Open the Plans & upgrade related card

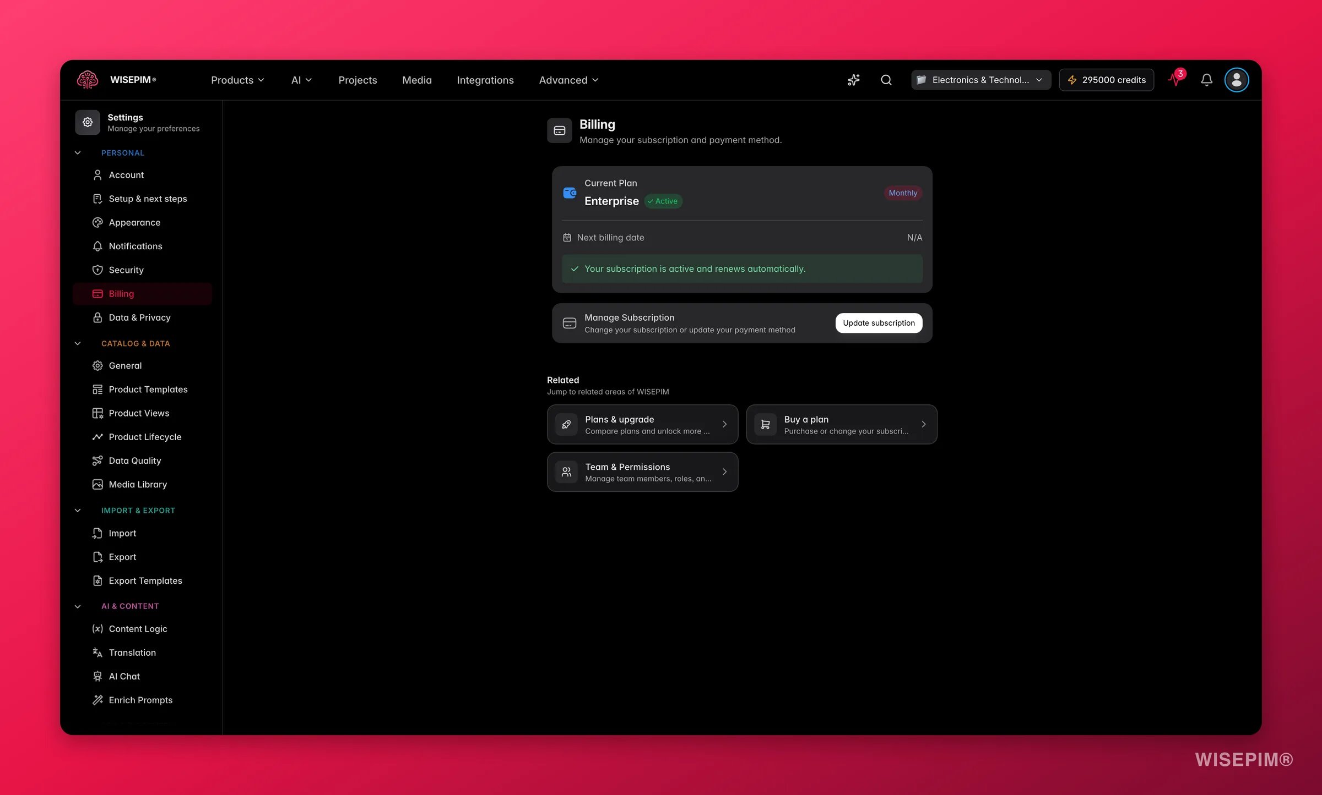tap(642, 424)
